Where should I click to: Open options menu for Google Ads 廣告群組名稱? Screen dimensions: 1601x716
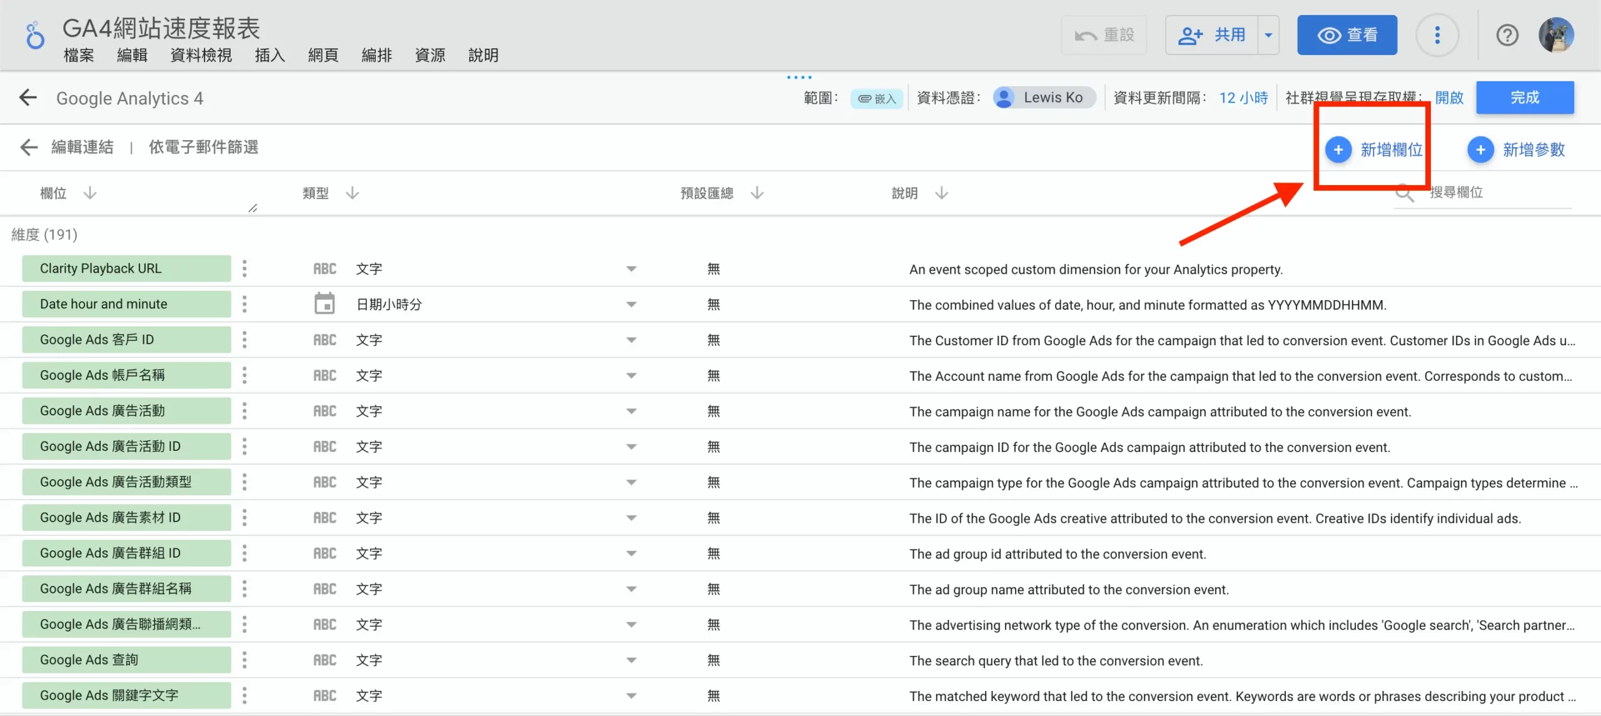pos(245,589)
